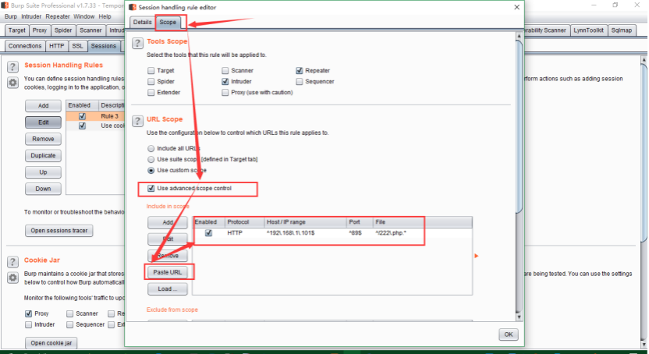Screen dimensions: 649x354
Task: Switch to the Scope tab
Action: tap(168, 23)
